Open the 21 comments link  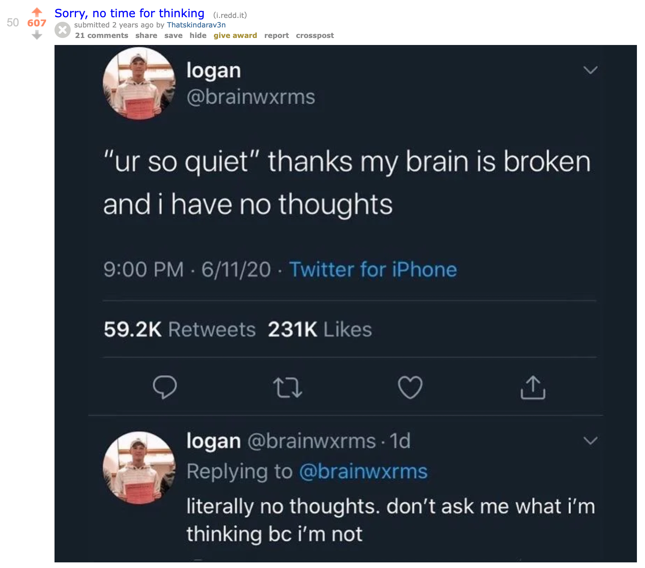pyautogui.click(x=102, y=35)
